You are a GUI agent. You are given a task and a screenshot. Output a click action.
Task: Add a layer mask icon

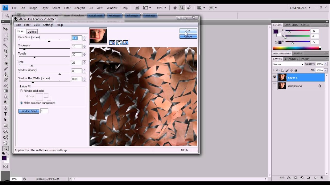point(295,178)
